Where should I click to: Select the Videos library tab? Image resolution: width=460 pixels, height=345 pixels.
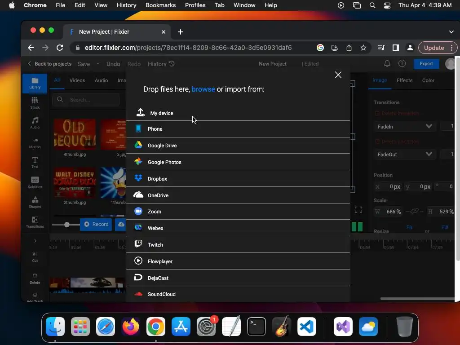[x=77, y=80]
